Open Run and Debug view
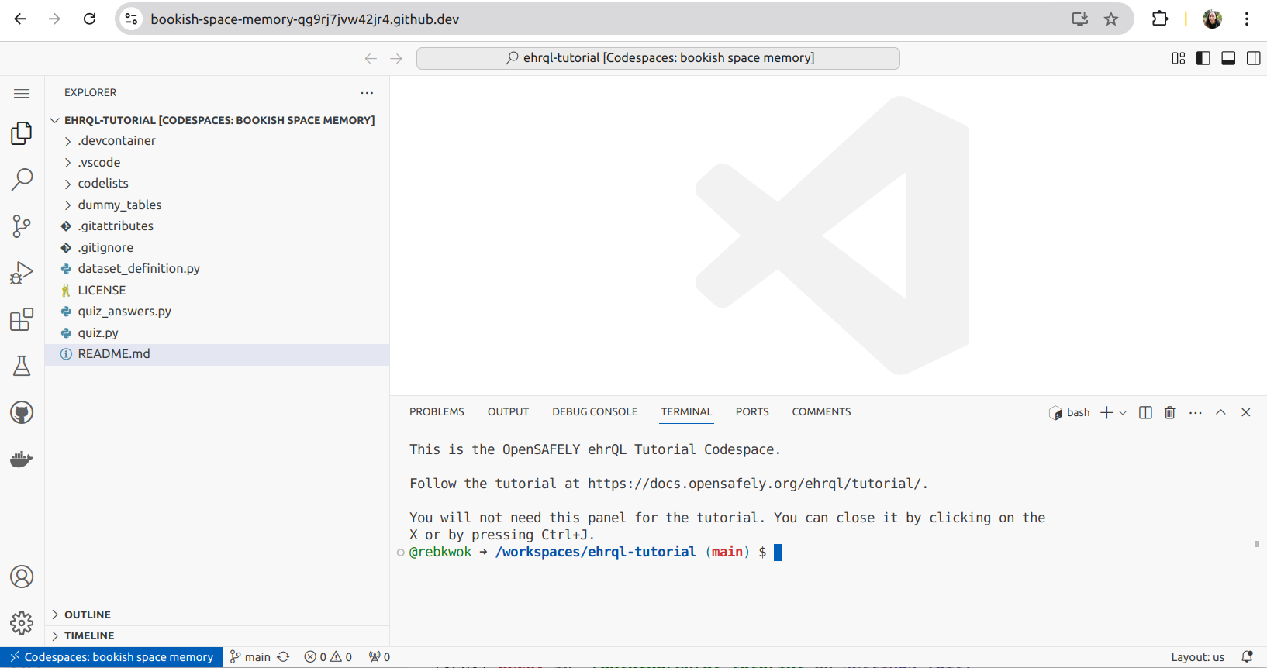Image resolution: width=1267 pixels, height=668 pixels. (22, 273)
